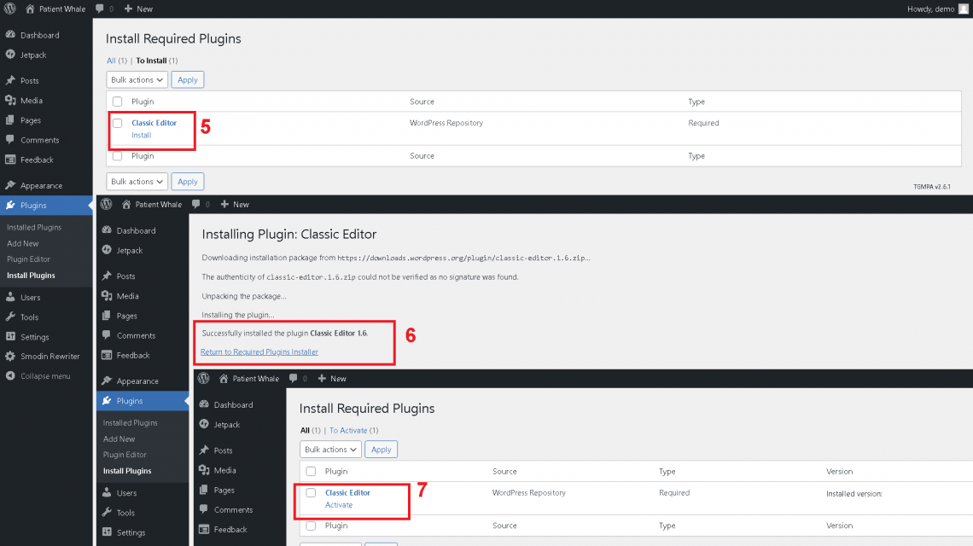Image resolution: width=973 pixels, height=546 pixels.
Task: Click '+ New' in the admin toolbar
Action: (138, 9)
